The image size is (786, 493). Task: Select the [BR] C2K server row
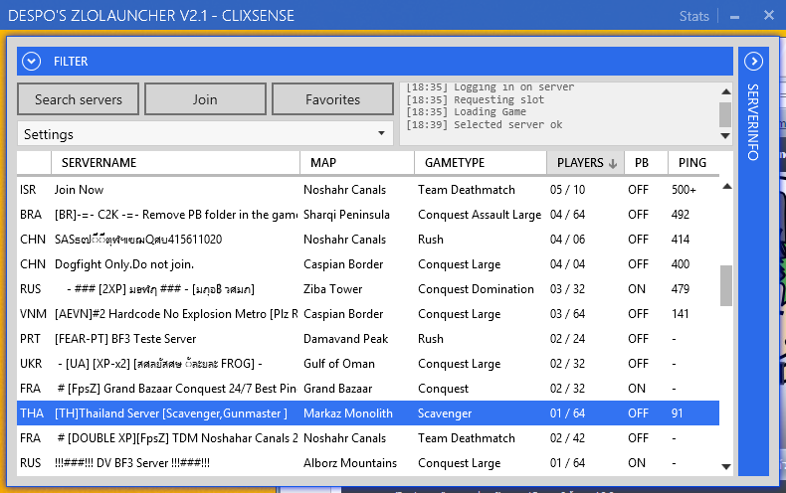(368, 215)
